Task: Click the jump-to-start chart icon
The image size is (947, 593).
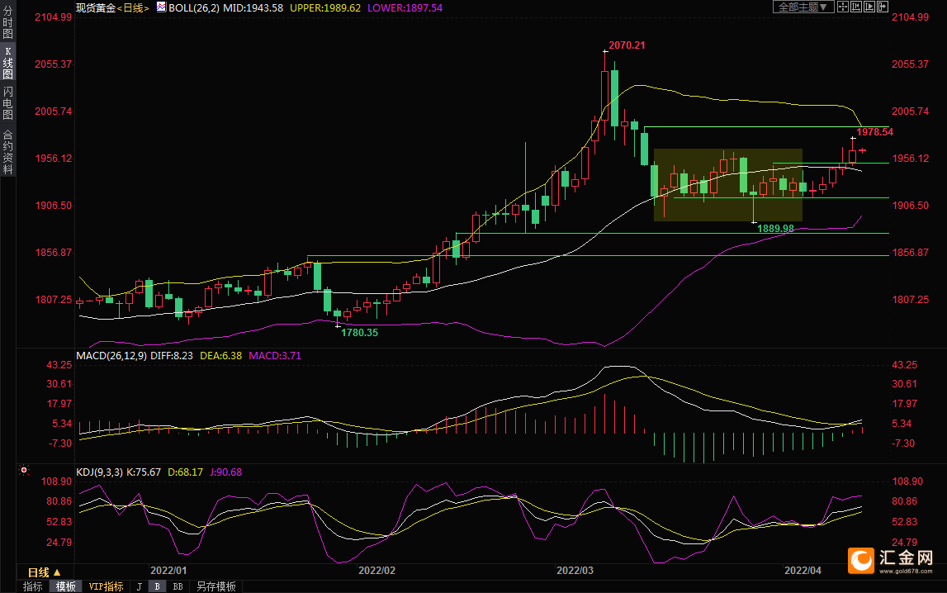Action: (856, 7)
